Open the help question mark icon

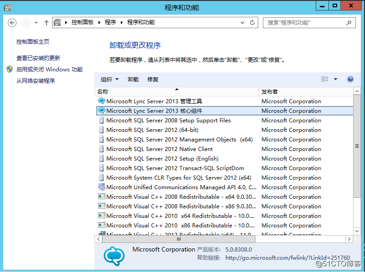click(x=350, y=79)
